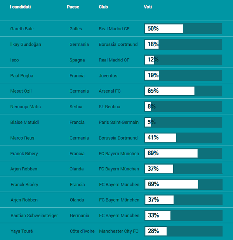Click on Blaise Matuidi's name
The image size is (233, 240).
coord(24,122)
